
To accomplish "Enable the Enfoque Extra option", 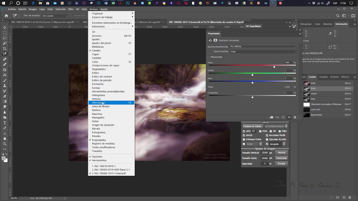I will [x=244, y=140].
